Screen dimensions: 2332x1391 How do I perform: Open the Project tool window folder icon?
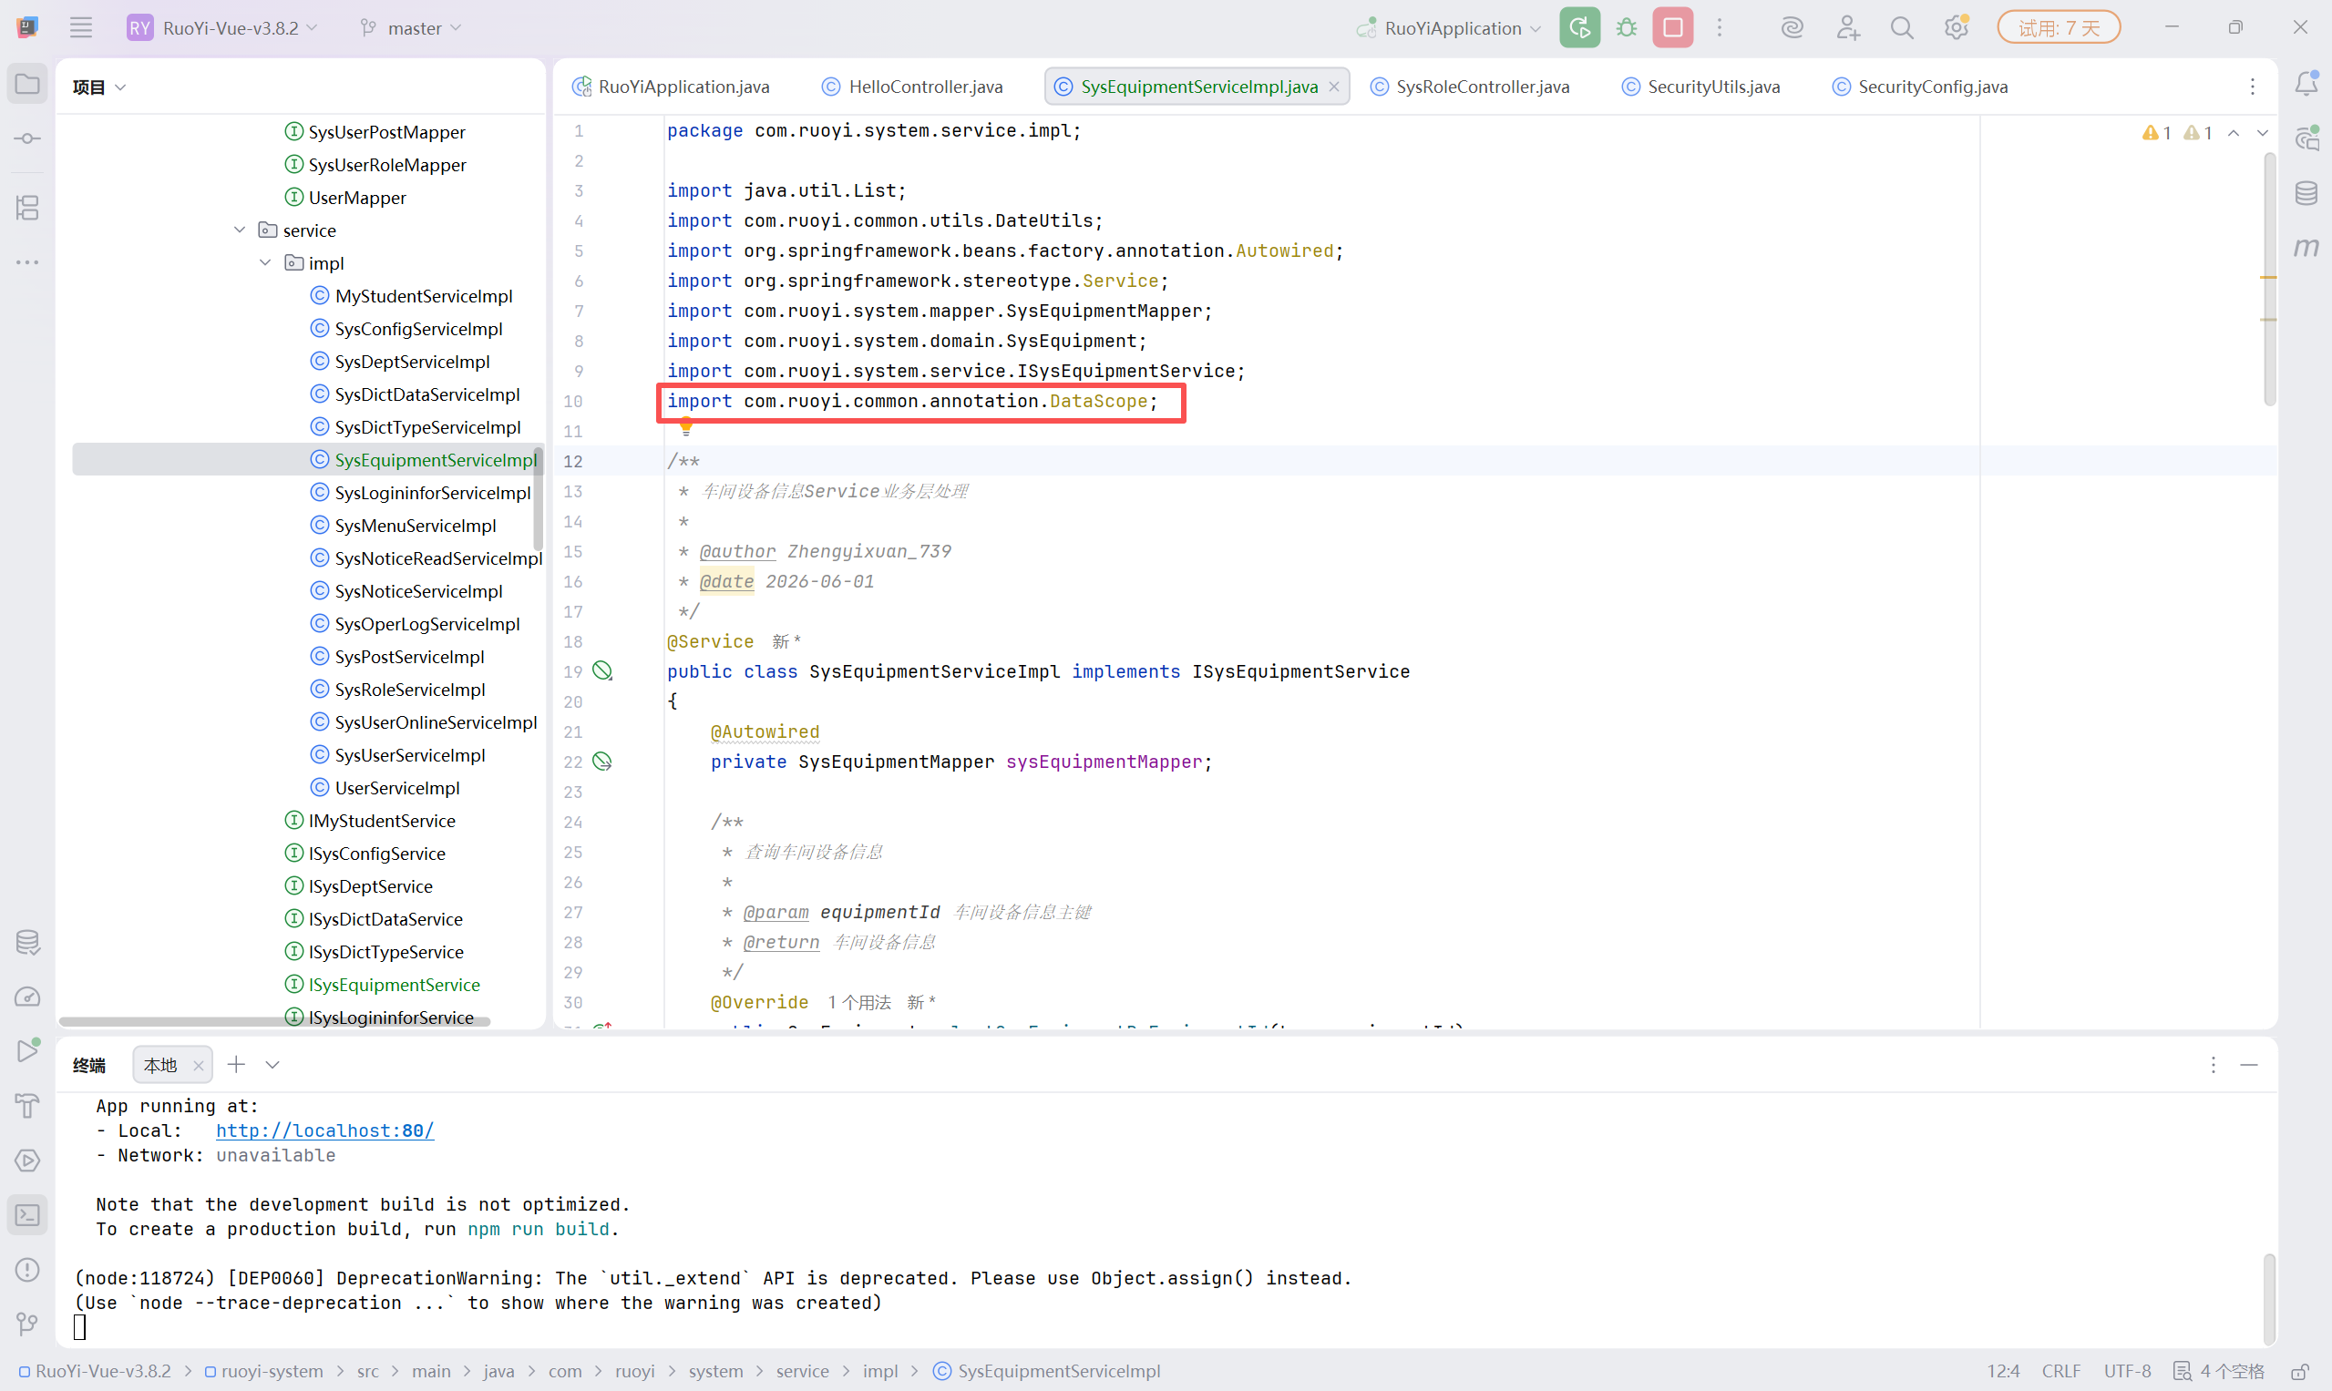[27, 85]
